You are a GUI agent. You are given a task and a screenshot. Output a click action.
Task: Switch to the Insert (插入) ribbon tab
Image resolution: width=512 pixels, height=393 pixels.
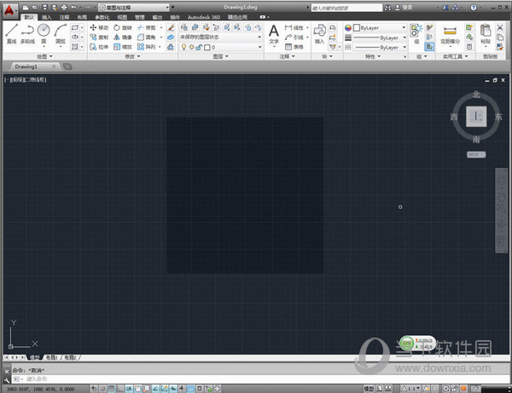[46, 17]
